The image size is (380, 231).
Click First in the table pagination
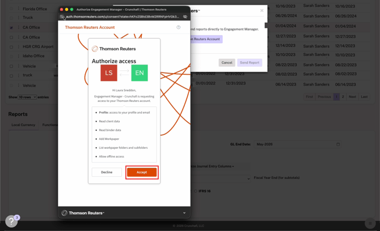(309, 97)
